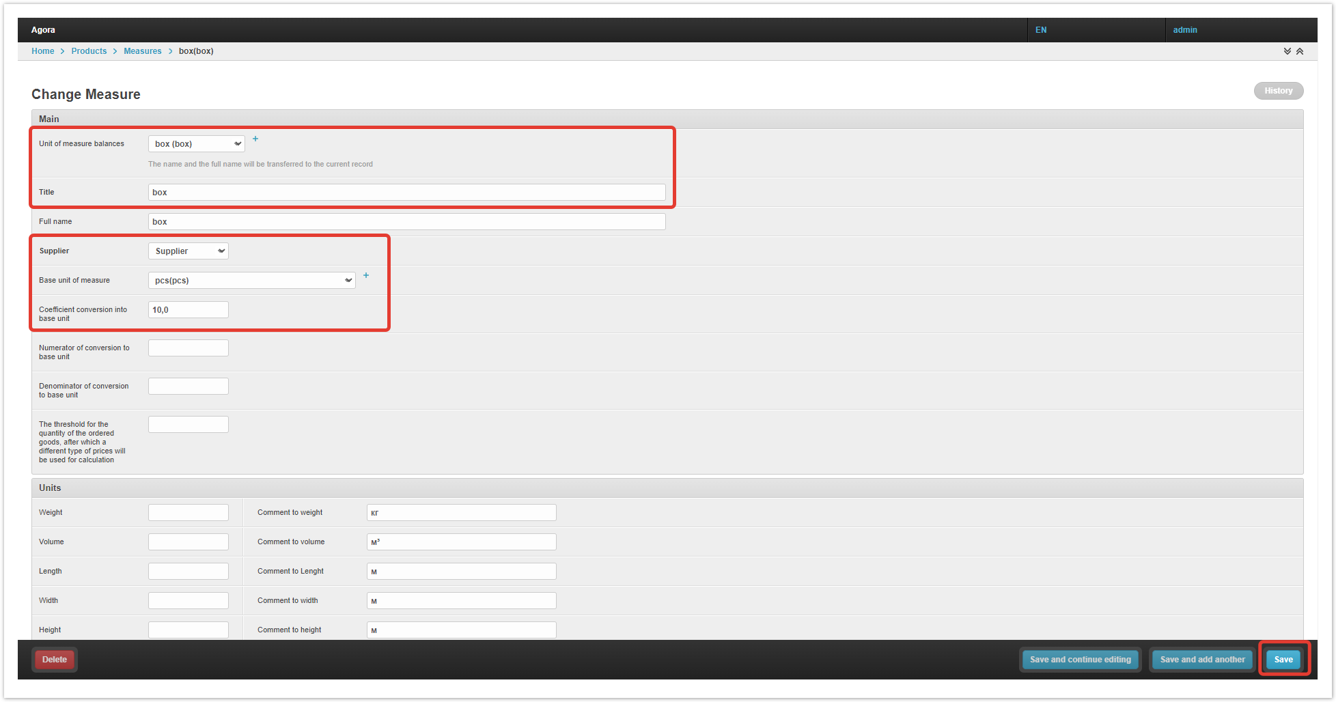Click the expand all double-chevron down icon
The height and width of the screenshot is (702, 1336).
pyautogui.click(x=1287, y=51)
